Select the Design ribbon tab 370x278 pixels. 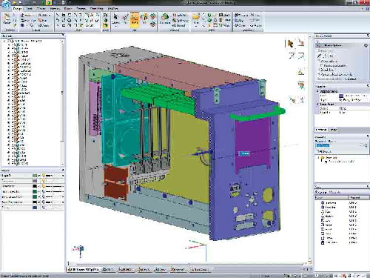point(17,9)
